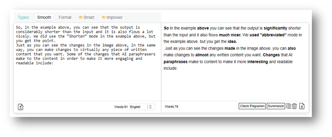332x137 pixels.
Task: Click the Summarize button
Action: 276,106
